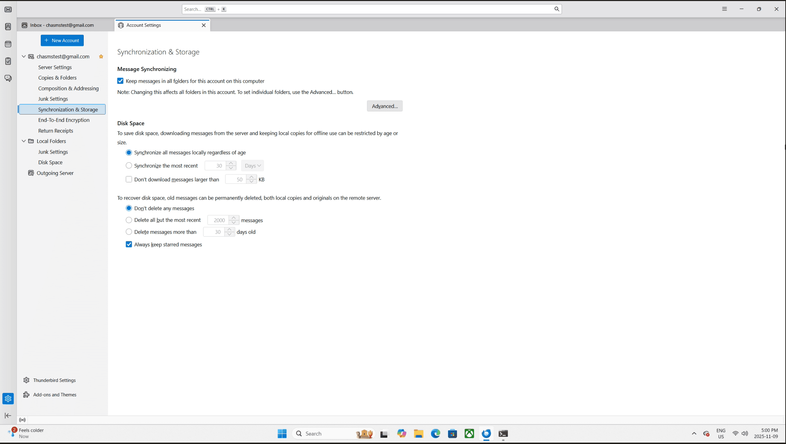The height and width of the screenshot is (444, 786).
Task: Open the Days unit dropdown
Action: point(253,166)
